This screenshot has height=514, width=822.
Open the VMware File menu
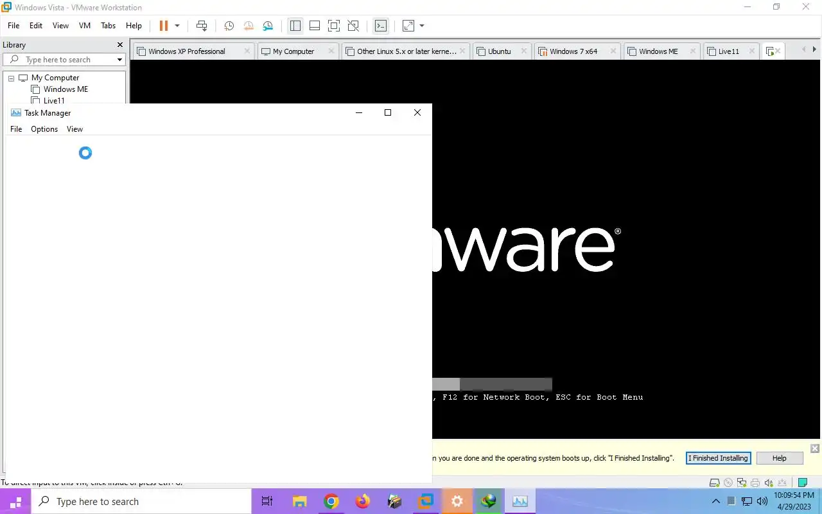(x=13, y=26)
